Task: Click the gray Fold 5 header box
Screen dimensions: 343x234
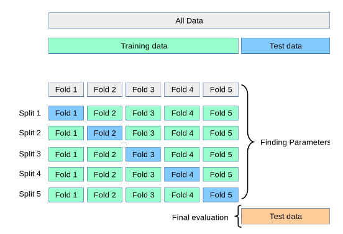Action: click(x=221, y=89)
